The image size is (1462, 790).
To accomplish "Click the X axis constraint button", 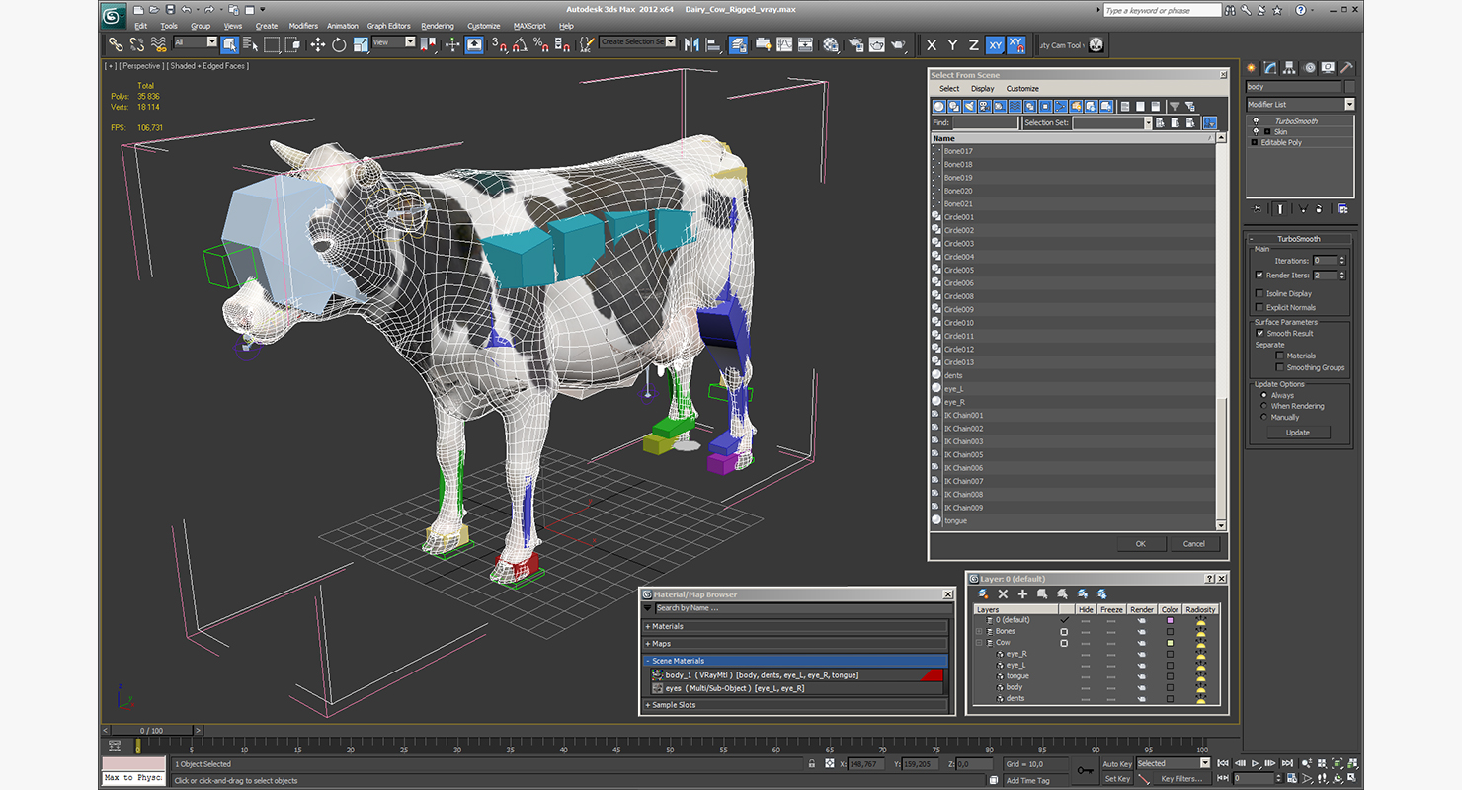I will pyautogui.click(x=932, y=44).
